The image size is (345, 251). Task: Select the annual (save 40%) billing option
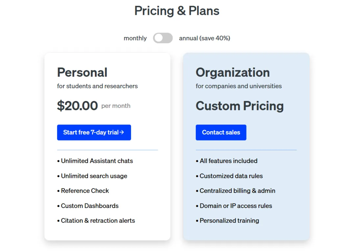click(x=204, y=38)
